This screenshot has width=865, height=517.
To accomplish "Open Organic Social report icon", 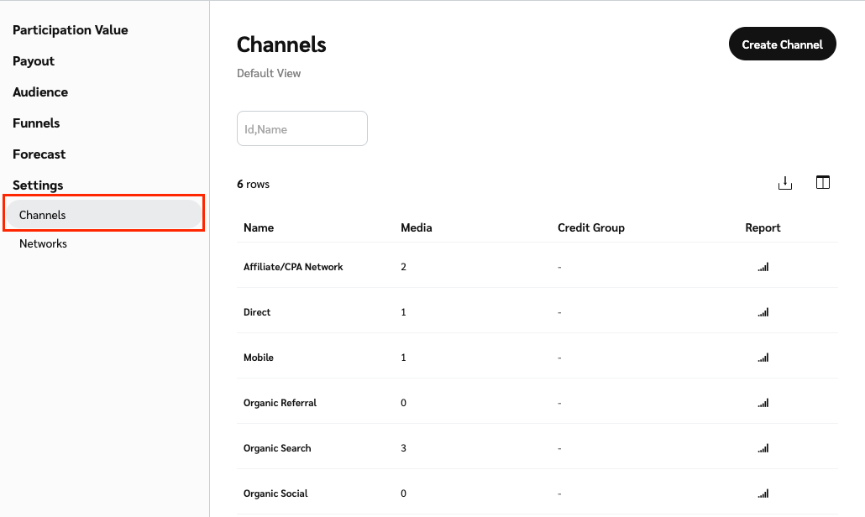I will tap(763, 493).
